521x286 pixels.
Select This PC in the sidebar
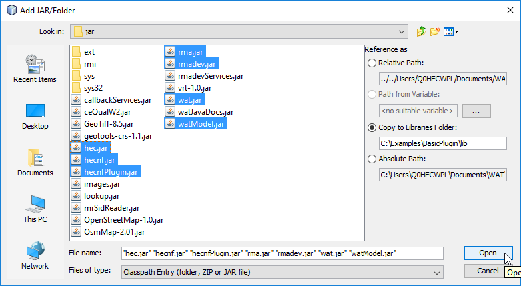coord(35,209)
